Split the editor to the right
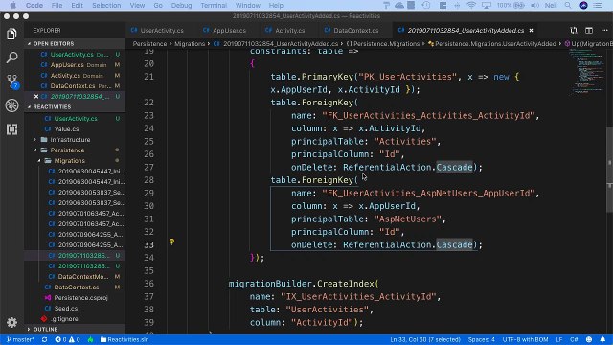Screen dimensions: 613x345 coord(589,30)
